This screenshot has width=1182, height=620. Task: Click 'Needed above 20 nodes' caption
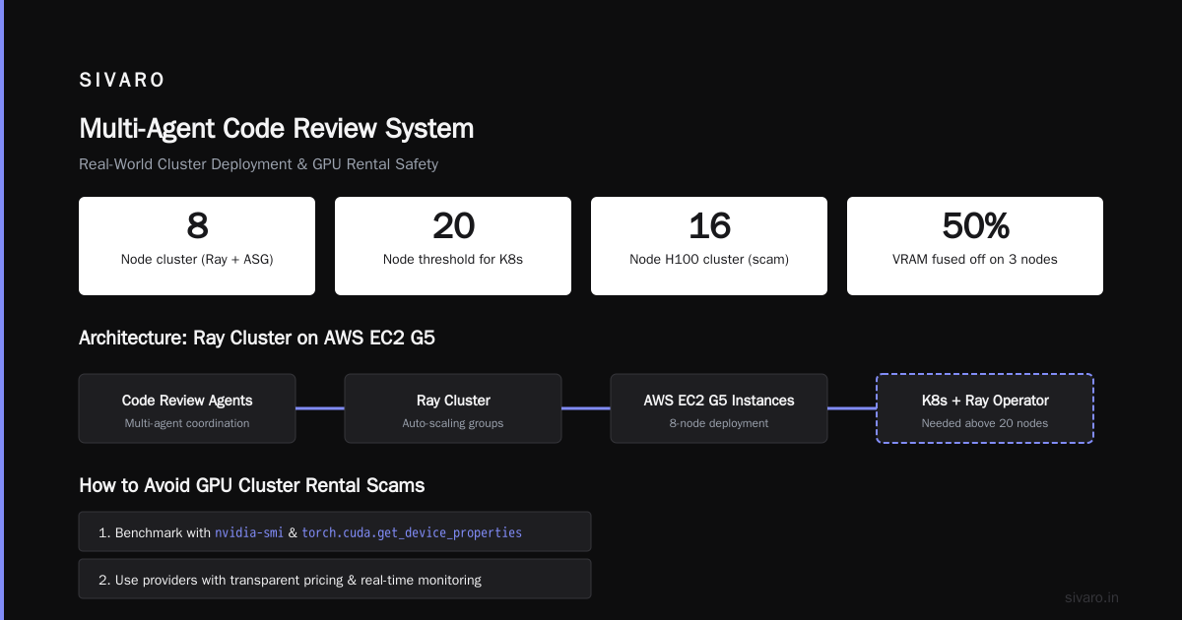click(985, 423)
